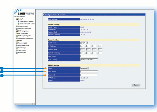Click the Administration Management page icon
Screen dimensions: 157x112
tap(17, 38)
